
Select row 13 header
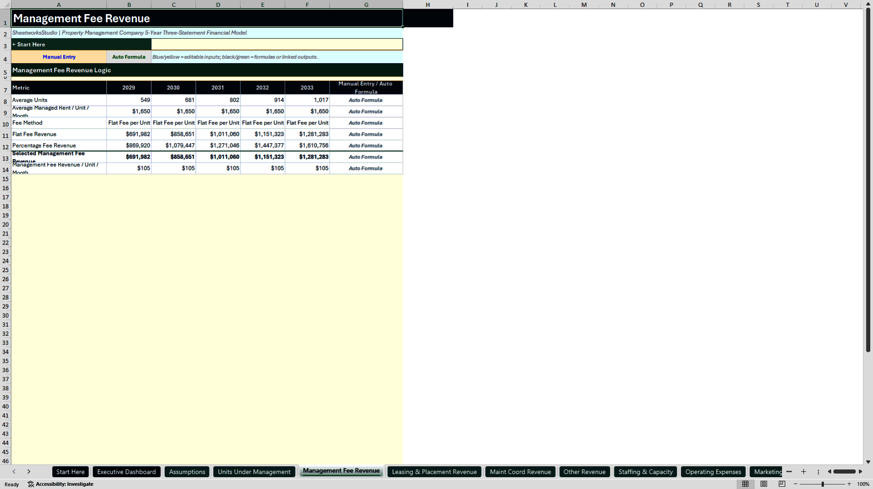pyautogui.click(x=5, y=158)
